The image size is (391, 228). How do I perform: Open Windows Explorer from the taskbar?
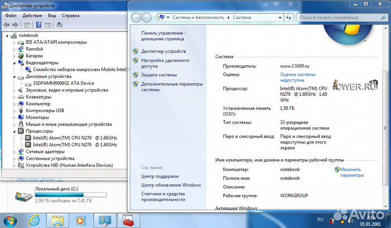coord(58,220)
